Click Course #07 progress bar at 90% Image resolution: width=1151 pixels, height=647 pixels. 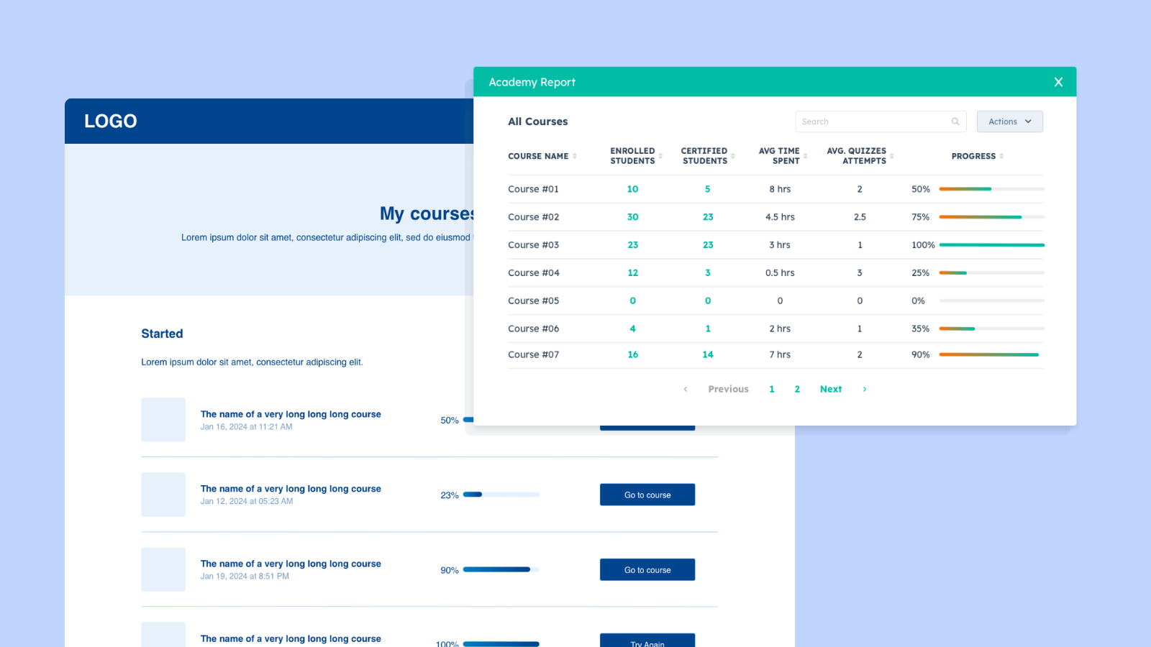[x=991, y=354]
